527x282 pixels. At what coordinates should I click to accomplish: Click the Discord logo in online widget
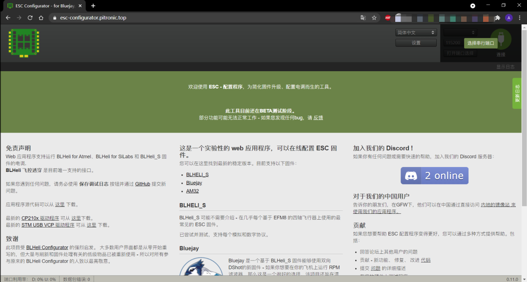coord(411,176)
